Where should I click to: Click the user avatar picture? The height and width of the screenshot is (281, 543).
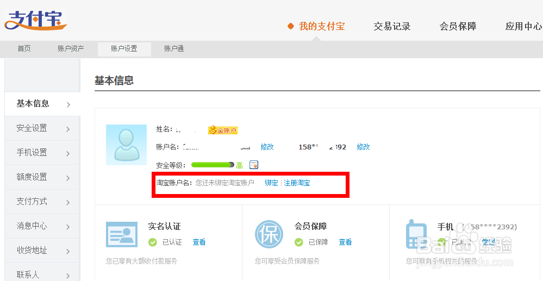tap(127, 145)
